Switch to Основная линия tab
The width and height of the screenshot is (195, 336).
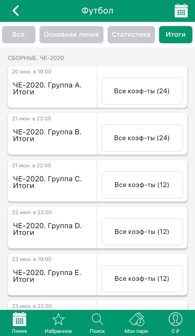point(71,35)
